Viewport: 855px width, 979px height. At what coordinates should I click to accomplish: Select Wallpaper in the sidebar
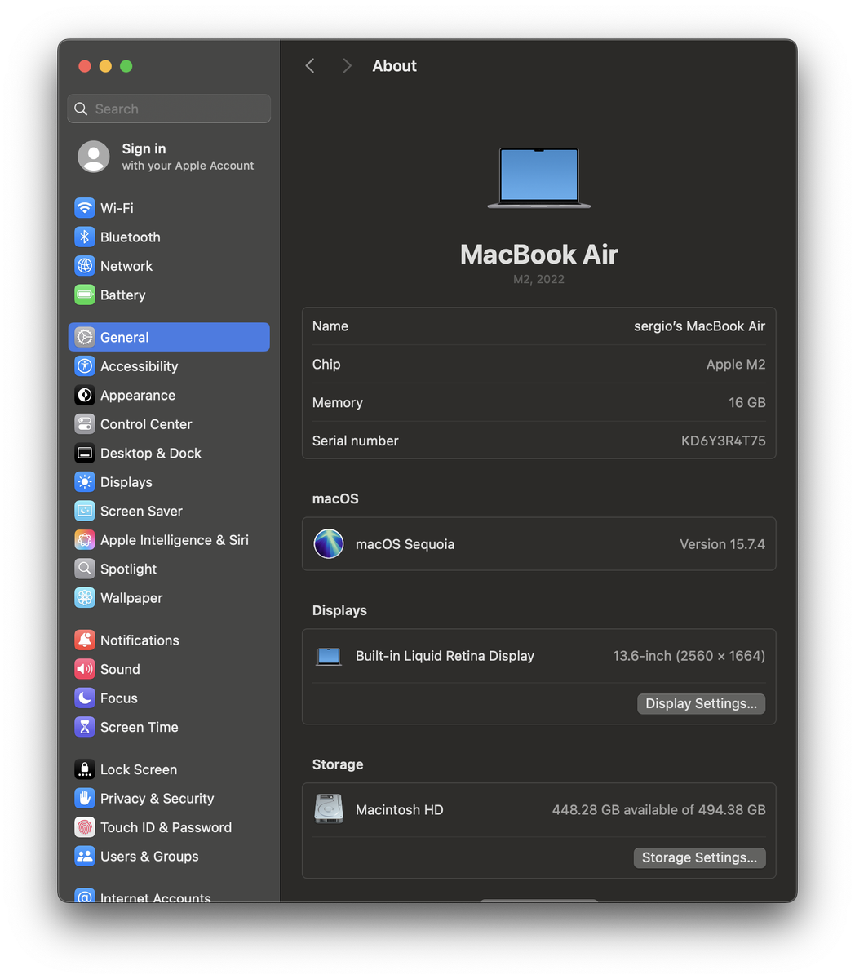[131, 598]
